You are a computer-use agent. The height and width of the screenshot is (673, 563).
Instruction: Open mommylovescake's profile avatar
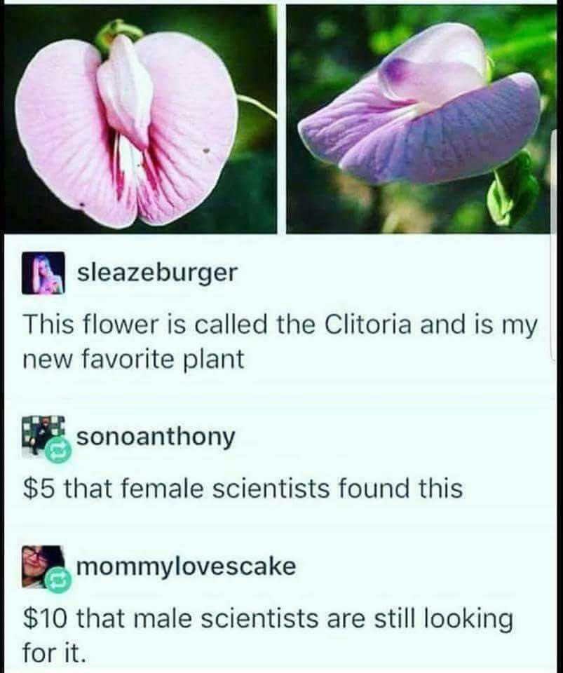pos(43,567)
